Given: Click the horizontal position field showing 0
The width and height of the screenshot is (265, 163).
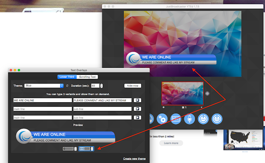Looking at the screenshot, I should 68,149.
